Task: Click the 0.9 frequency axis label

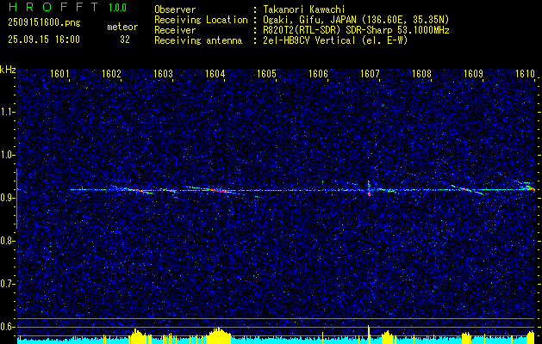Action: point(7,198)
